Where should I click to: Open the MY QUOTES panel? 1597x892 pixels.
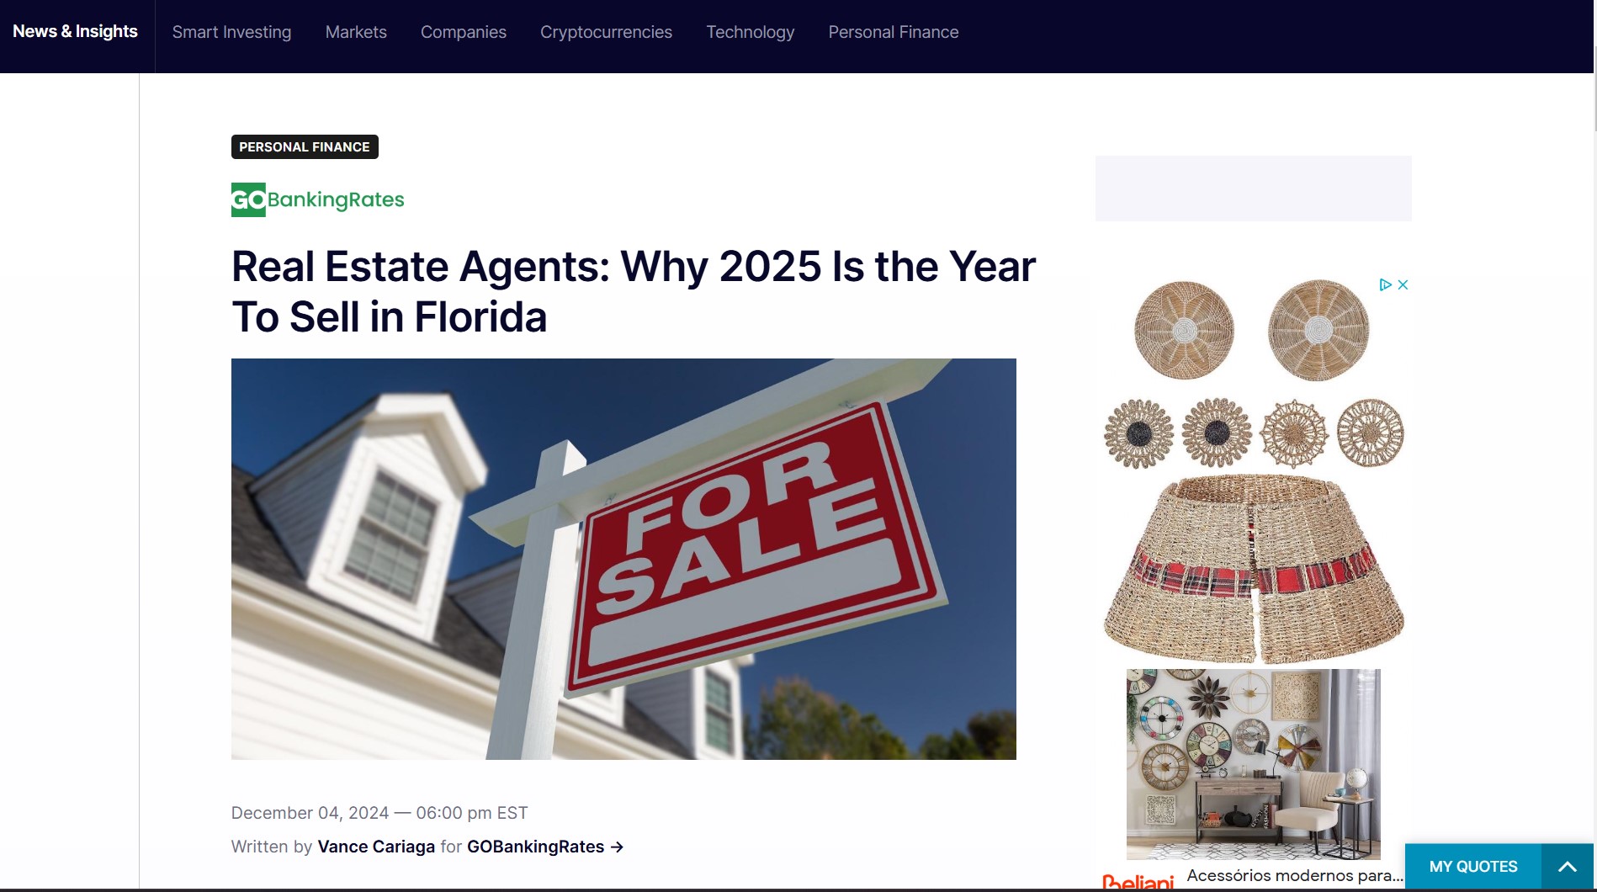(x=1473, y=867)
